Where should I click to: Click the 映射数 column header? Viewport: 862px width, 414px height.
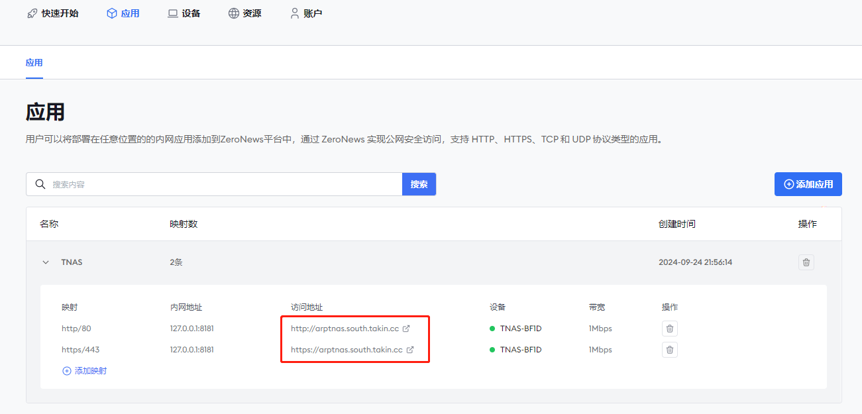[x=184, y=224]
